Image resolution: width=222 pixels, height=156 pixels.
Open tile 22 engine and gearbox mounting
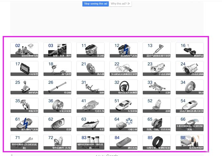124,68
